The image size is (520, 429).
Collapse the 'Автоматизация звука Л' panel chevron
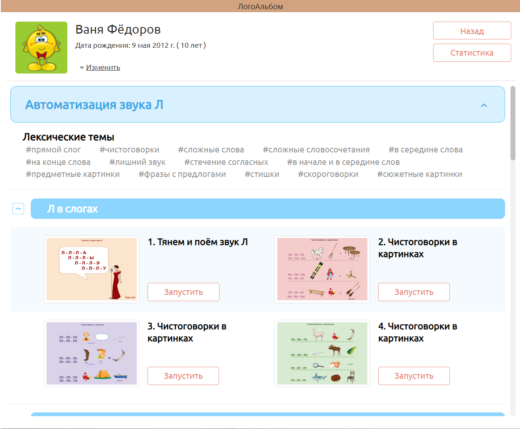point(484,105)
